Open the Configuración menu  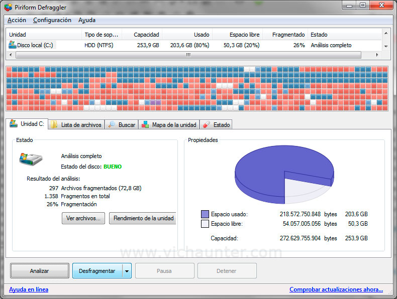pyautogui.click(x=52, y=20)
